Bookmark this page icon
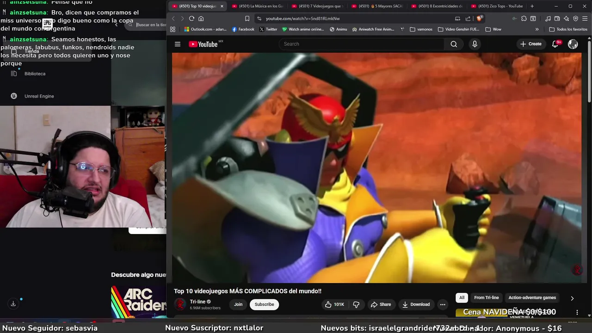 tap(247, 18)
